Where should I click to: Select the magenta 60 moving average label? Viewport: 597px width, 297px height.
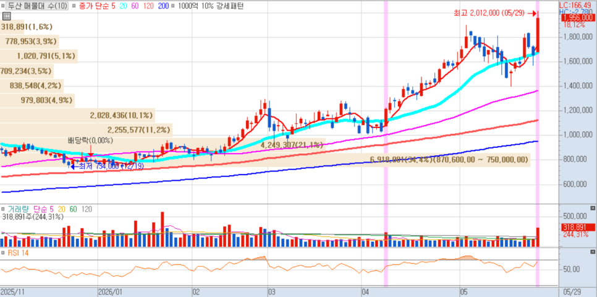[135, 6]
